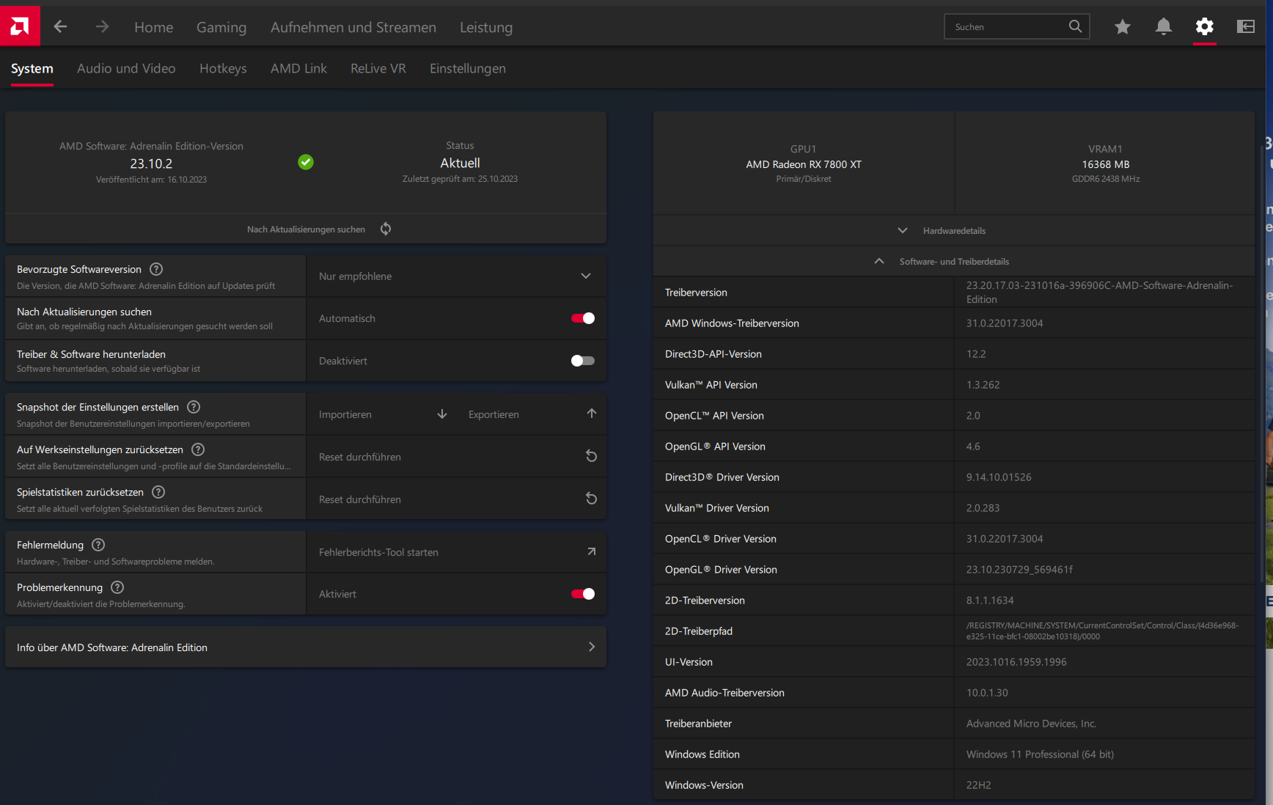Click the Adrenalin version number 23.10.2
The image size is (1273, 805).
(x=151, y=163)
